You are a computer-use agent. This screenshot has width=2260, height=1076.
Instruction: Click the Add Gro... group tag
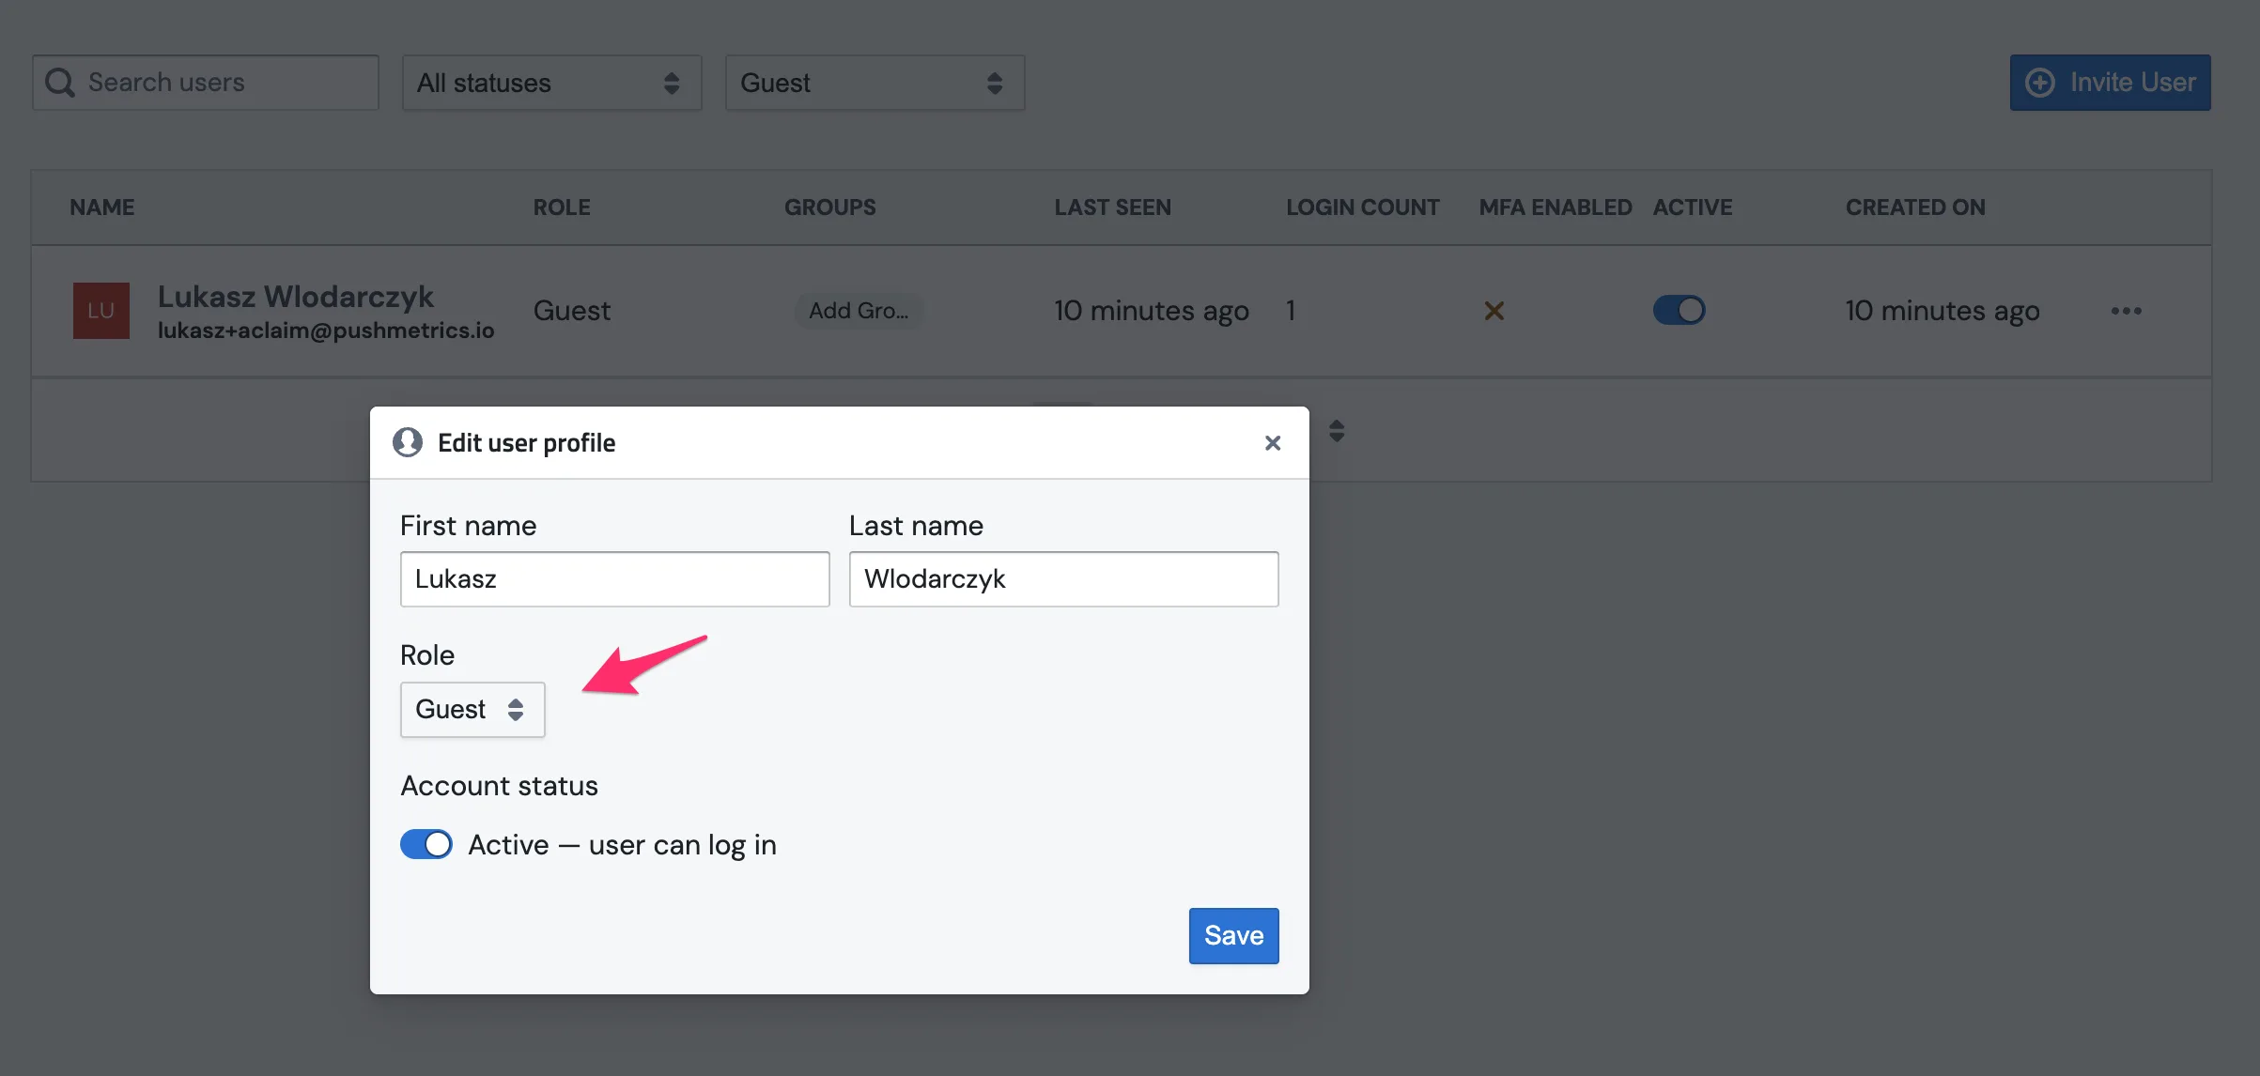(859, 311)
